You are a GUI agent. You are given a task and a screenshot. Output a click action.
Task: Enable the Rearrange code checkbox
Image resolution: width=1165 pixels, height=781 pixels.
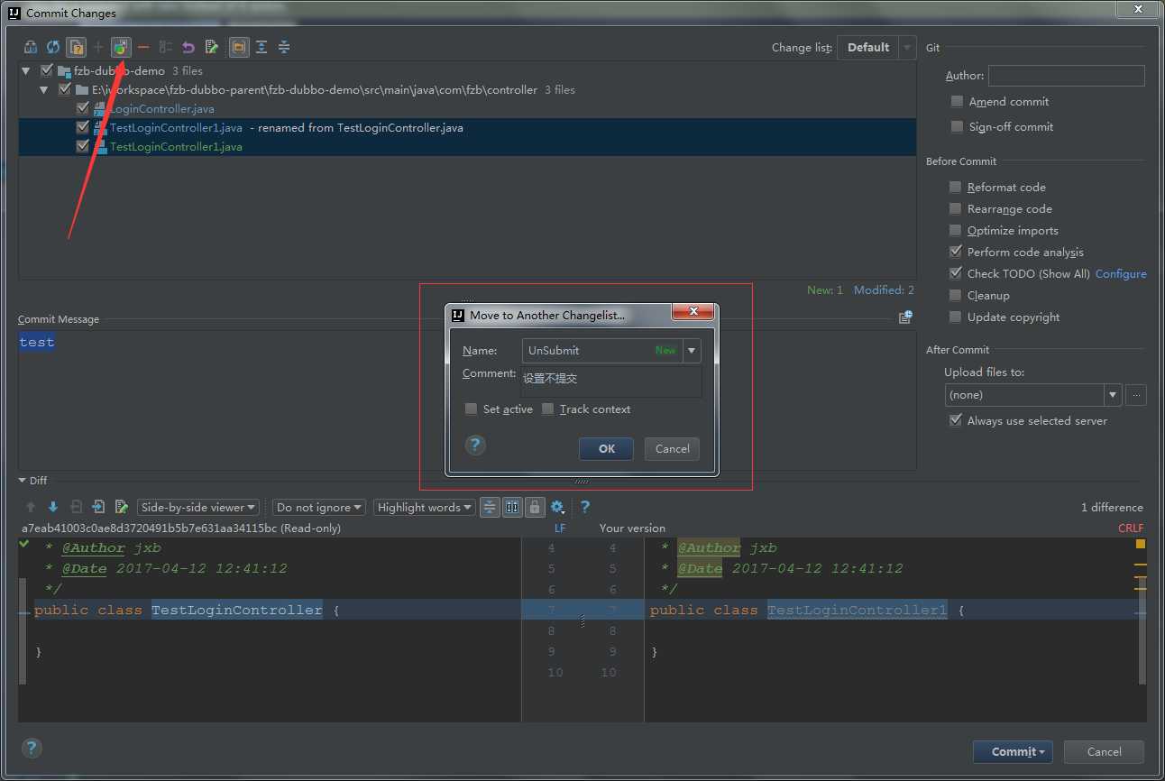pyautogui.click(x=955, y=208)
